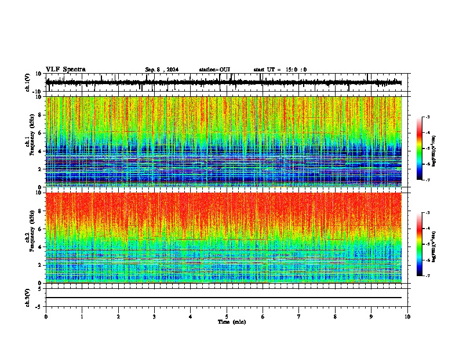Click the ch.2 color scale bar
This screenshot has height=355, width=459.
(x=419, y=244)
